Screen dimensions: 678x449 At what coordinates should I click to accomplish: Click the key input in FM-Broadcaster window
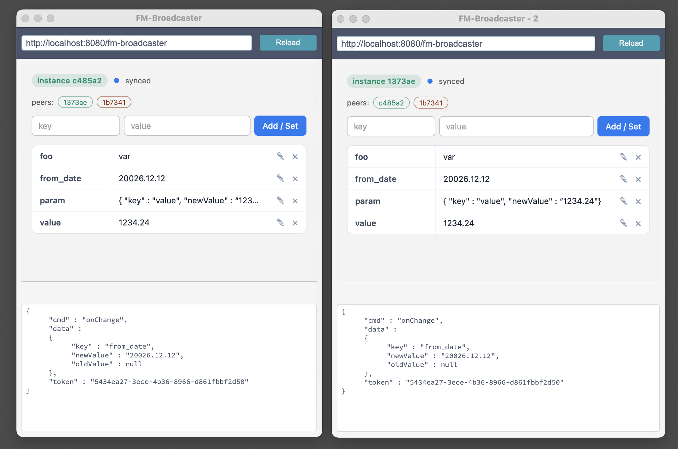[x=76, y=126]
